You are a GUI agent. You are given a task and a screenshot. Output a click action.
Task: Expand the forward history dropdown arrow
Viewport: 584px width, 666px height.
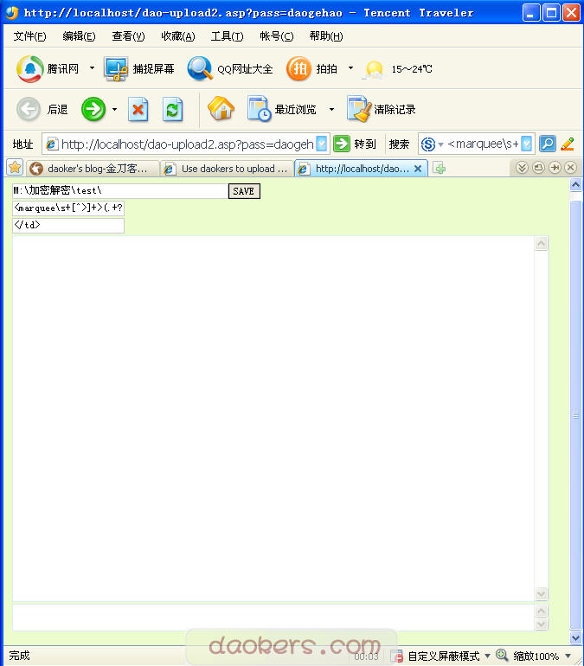114,109
